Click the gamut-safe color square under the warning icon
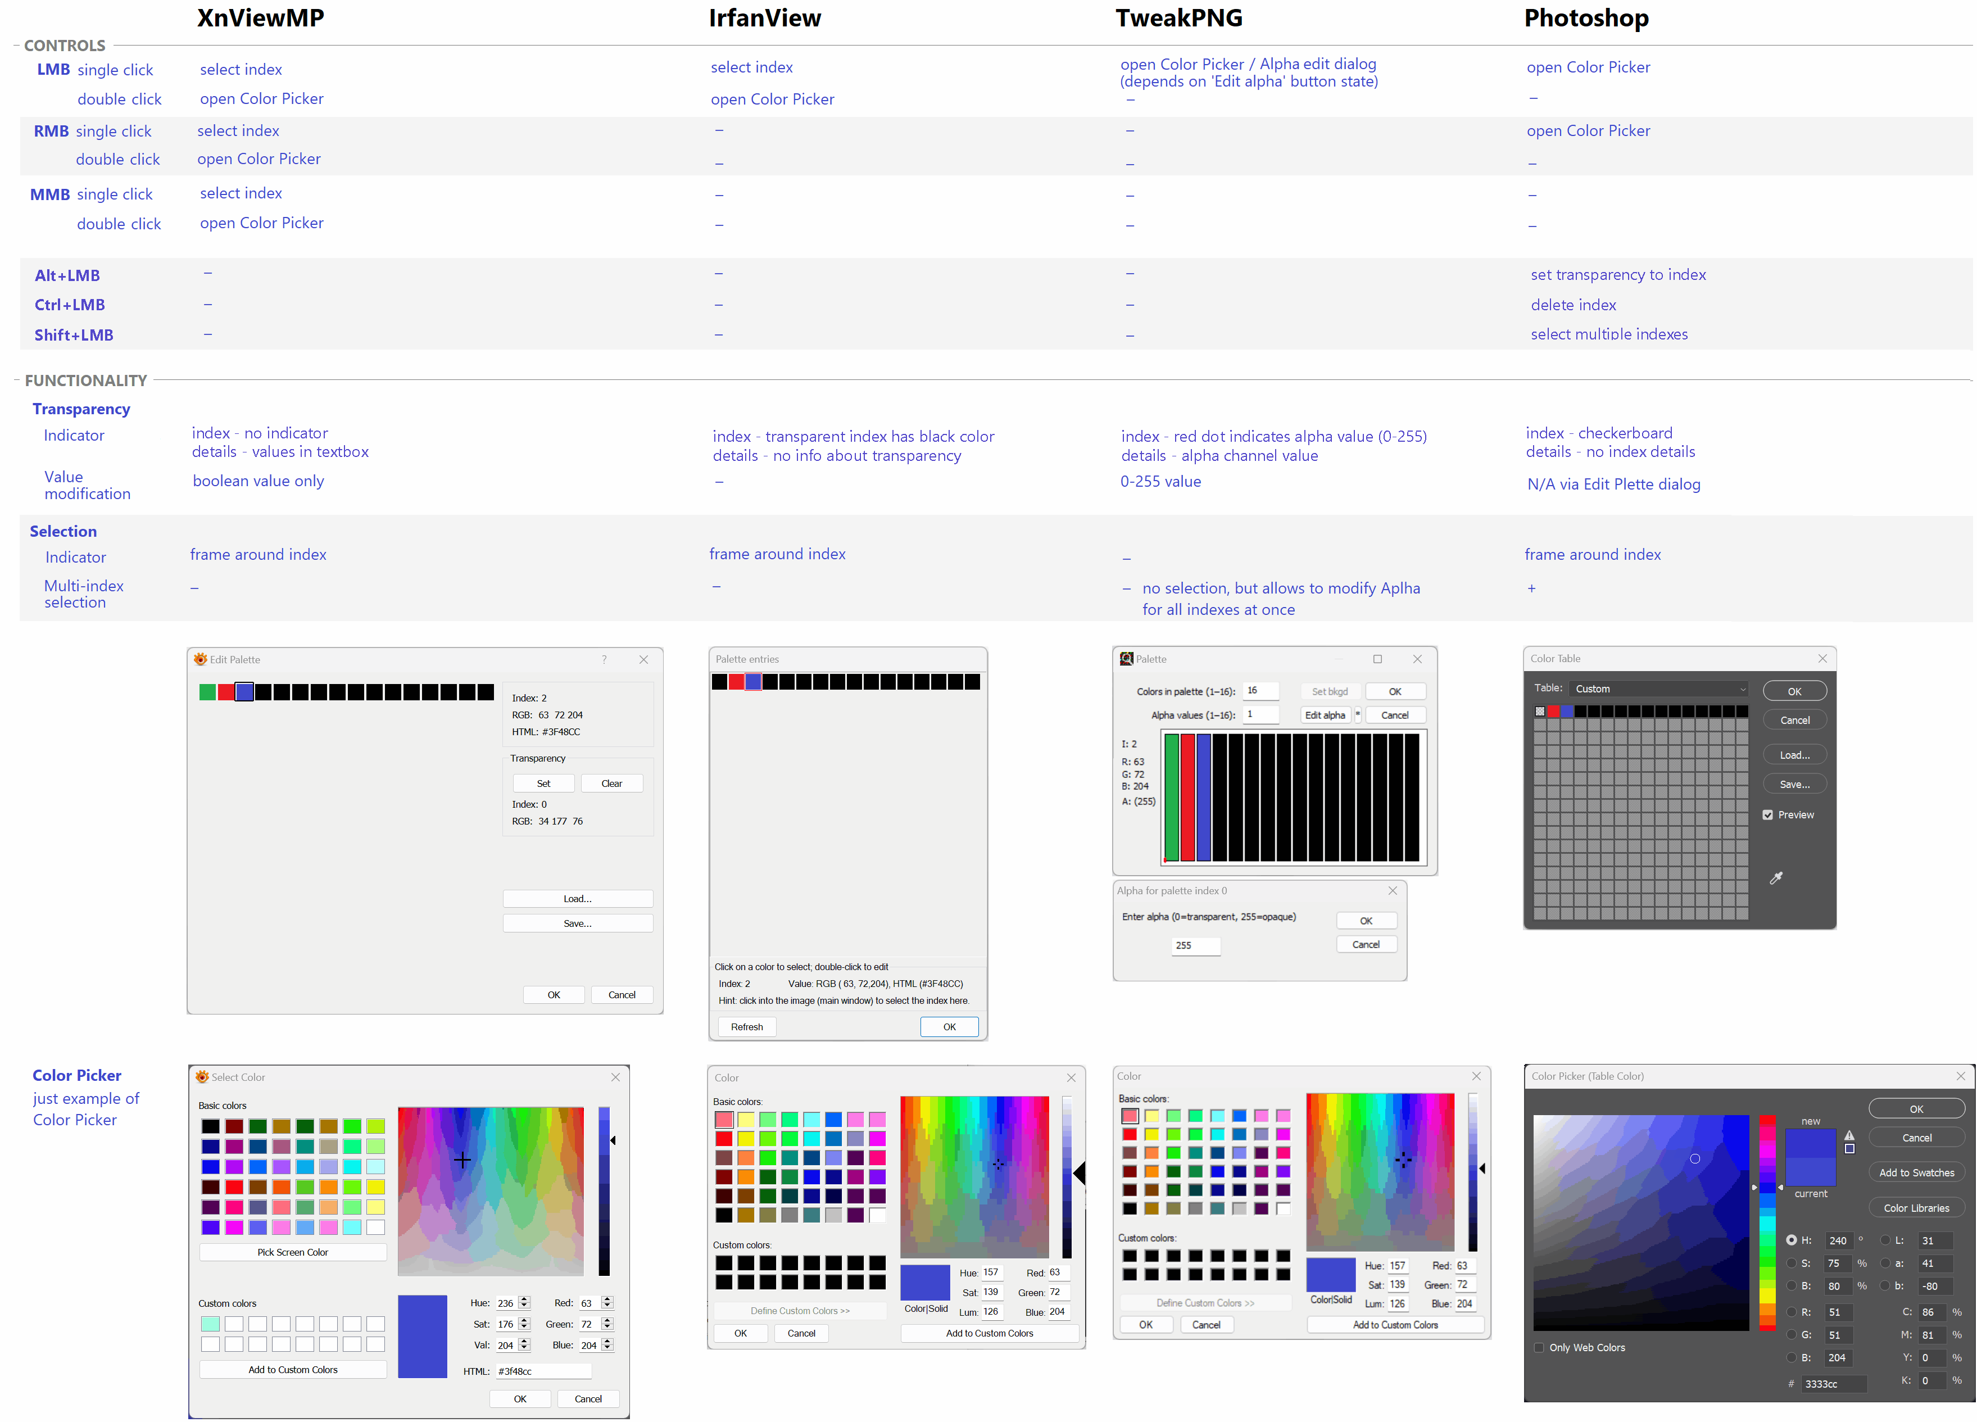Viewport: 1977px width, 1422px height. [x=1849, y=1149]
